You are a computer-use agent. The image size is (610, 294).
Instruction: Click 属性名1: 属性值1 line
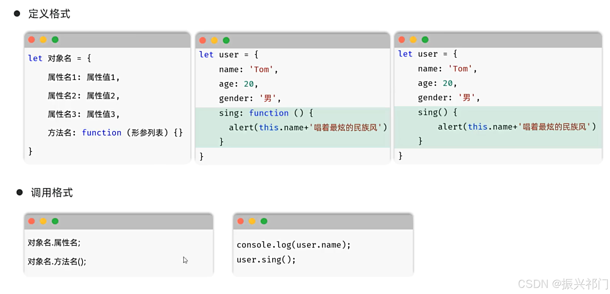[84, 77]
